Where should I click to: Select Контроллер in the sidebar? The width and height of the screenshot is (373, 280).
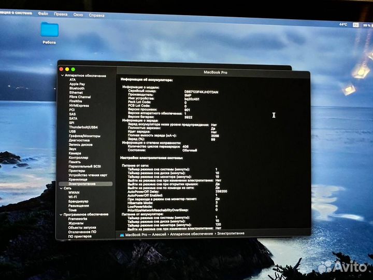(78, 158)
